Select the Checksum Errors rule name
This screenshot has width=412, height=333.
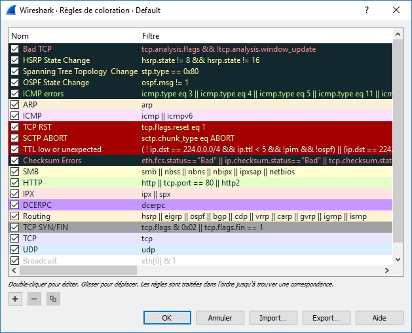52,161
